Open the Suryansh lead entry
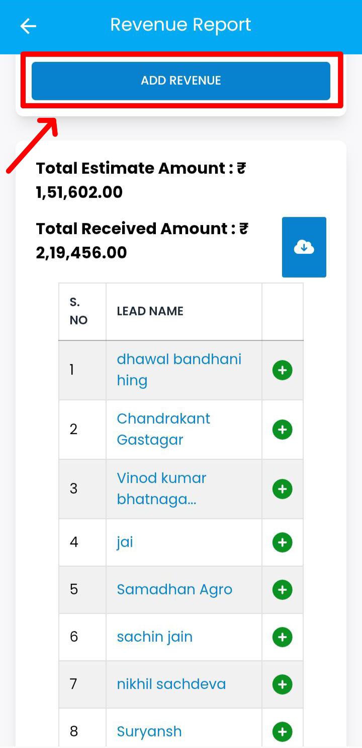 click(149, 731)
